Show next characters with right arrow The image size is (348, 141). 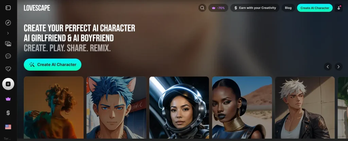point(338,67)
